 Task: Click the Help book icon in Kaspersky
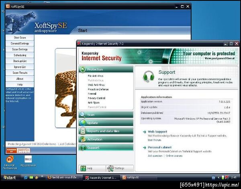tap(83, 168)
